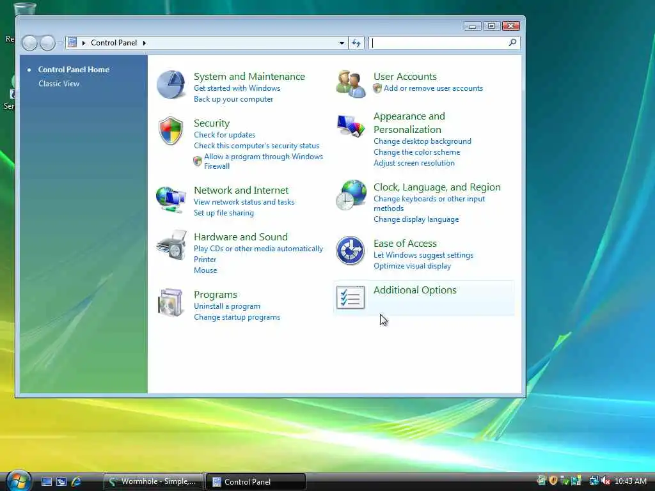Viewport: 655px width, 491px height.
Task: Click the Back navigation button
Action: pyautogui.click(x=29, y=43)
